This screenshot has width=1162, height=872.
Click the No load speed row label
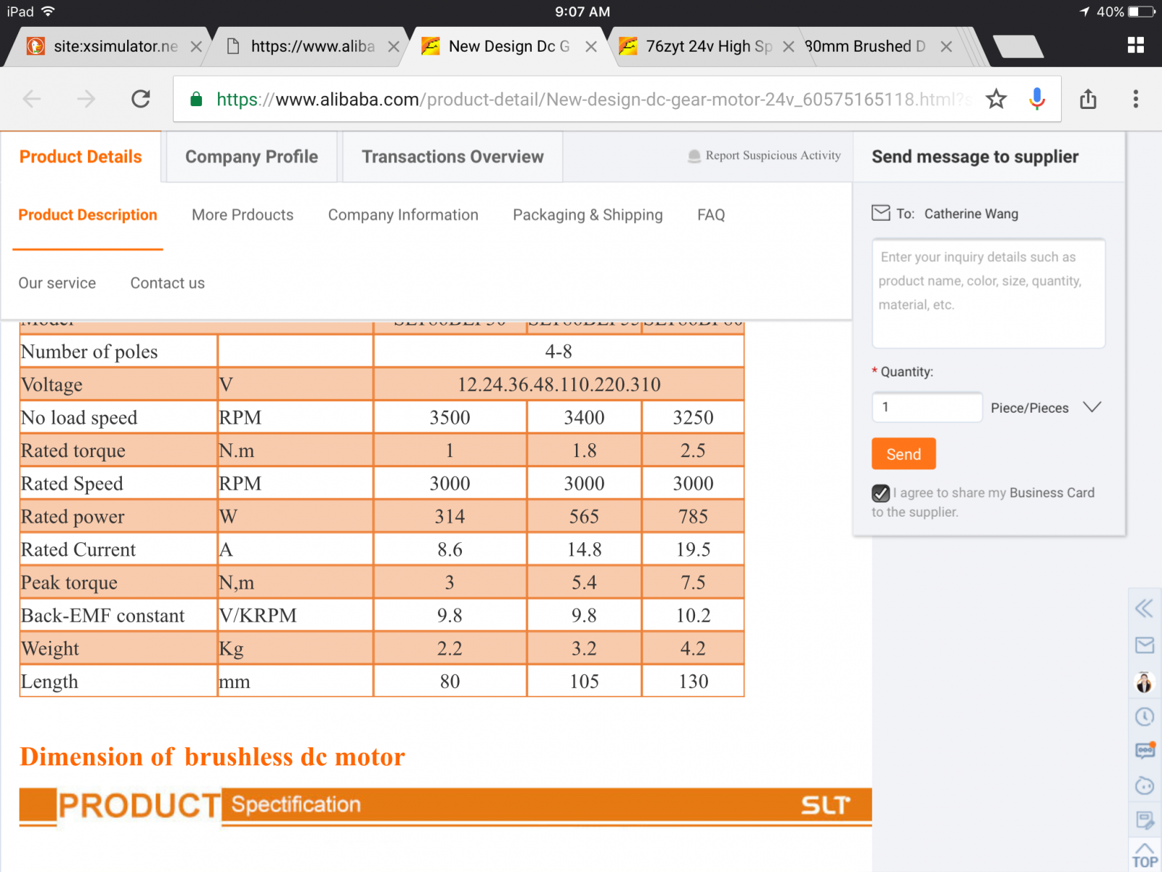click(79, 418)
